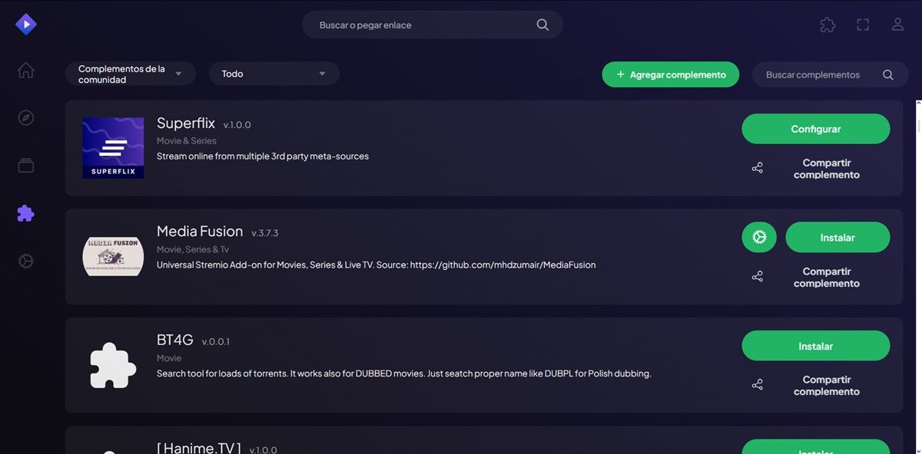Viewport: 922px width, 454px height.
Task: Click the BT4G version v.0.0.1 label
Action: pyautogui.click(x=216, y=341)
